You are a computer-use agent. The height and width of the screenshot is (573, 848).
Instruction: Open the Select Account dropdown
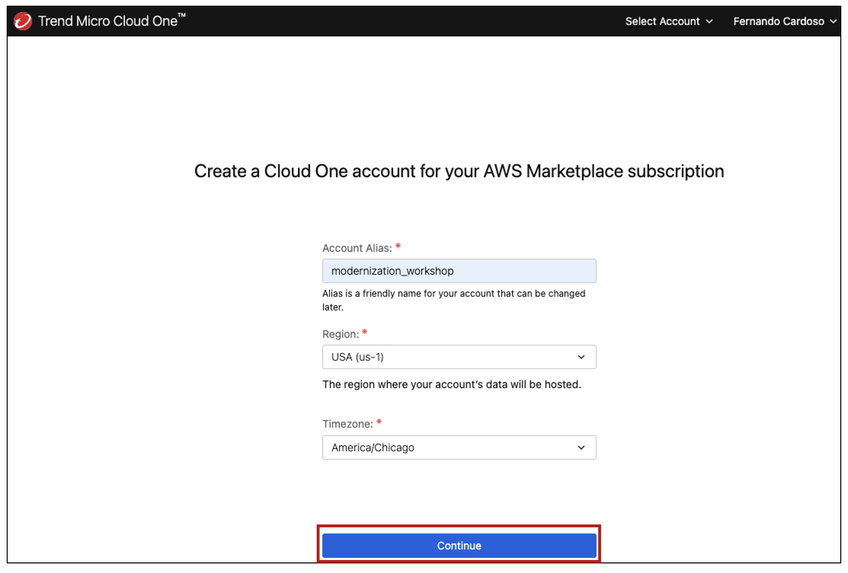tap(668, 21)
